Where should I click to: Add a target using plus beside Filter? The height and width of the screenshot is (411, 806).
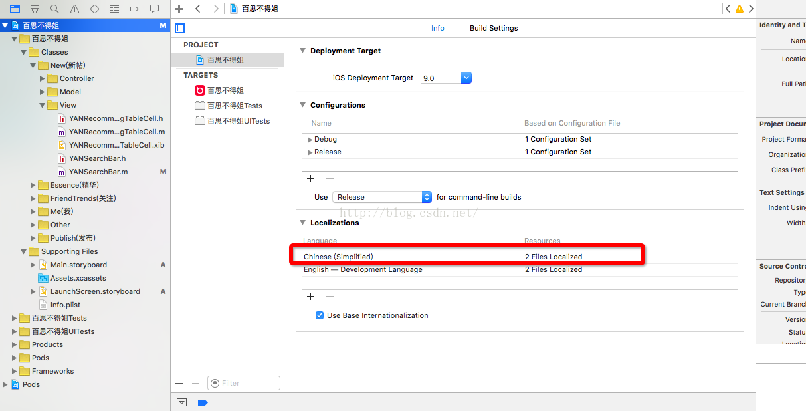179,383
